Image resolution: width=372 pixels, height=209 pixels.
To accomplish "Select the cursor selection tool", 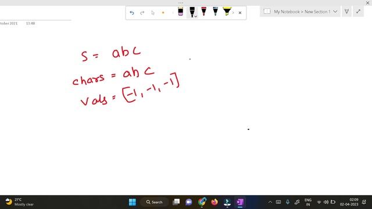I will 153,13.
